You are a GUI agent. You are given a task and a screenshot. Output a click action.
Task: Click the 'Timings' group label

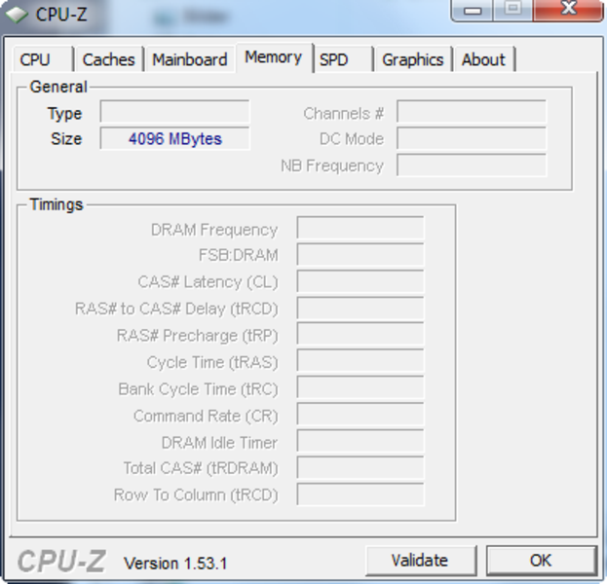pos(57,204)
